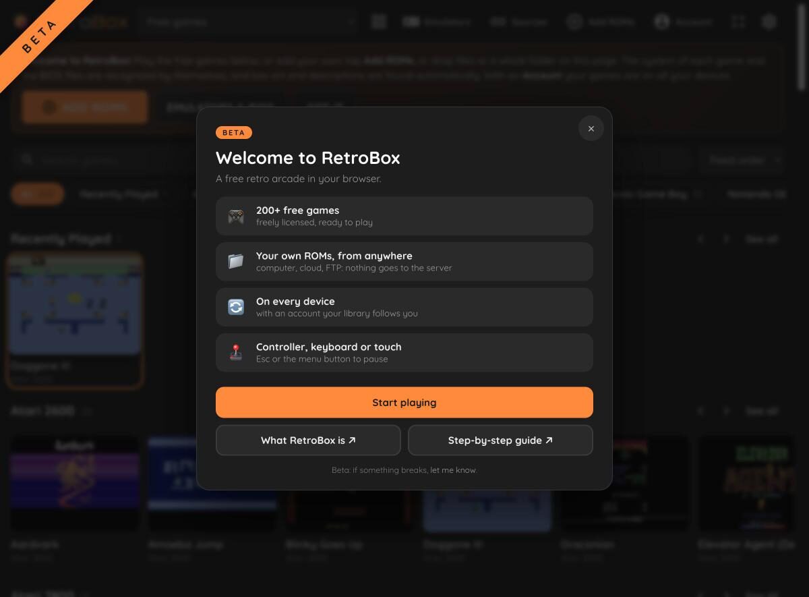The width and height of the screenshot is (809, 597).
Task: Click See all in the Recently Played row
Action: [762, 239]
